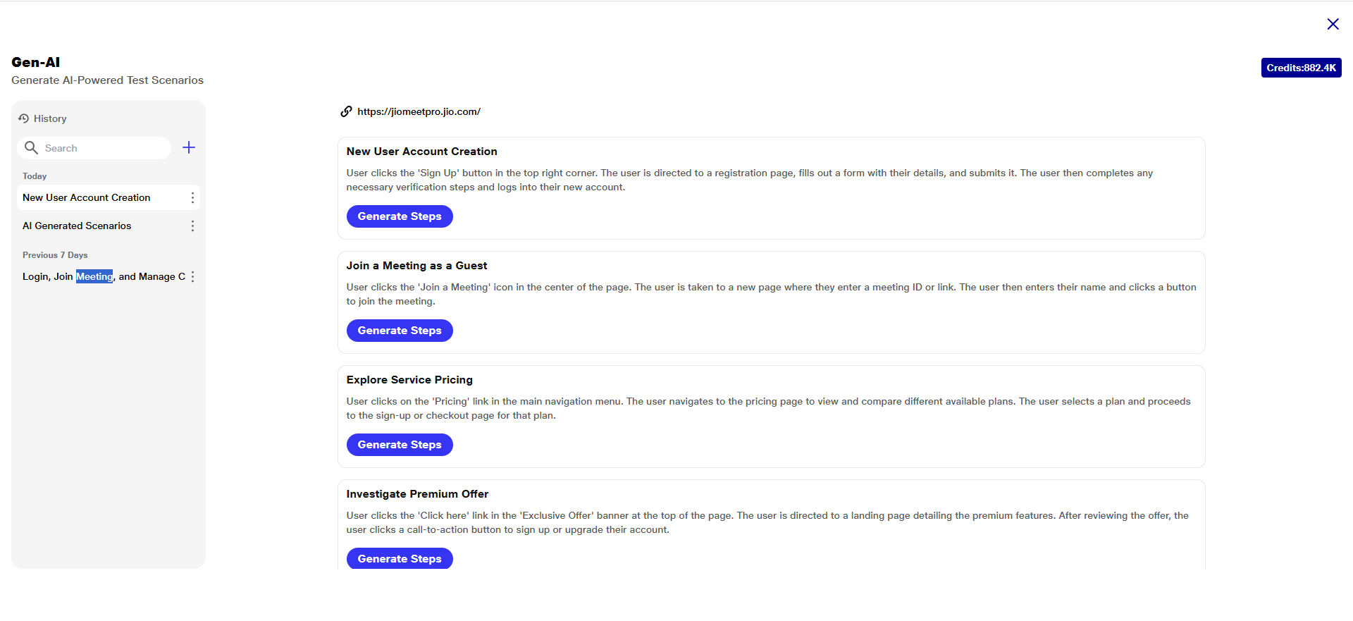Generate steps for Explore Service Pricing
The height and width of the screenshot is (621, 1353).
[400, 445]
